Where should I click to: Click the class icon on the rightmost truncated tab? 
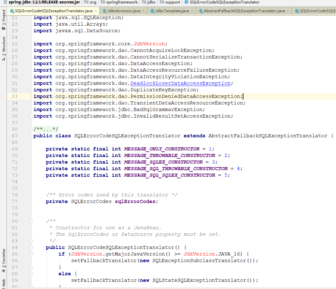coord(296,10)
